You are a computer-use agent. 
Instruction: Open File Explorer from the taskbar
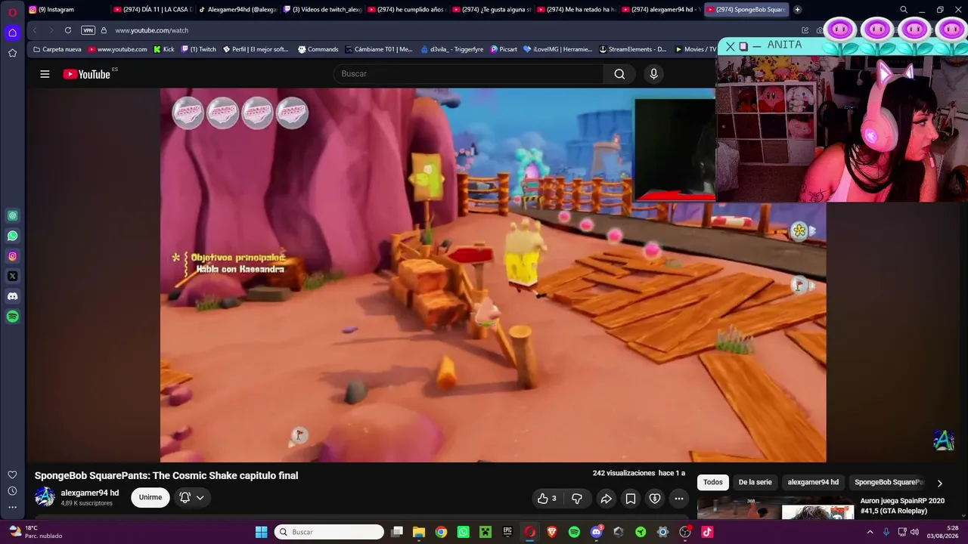pyautogui.click(x=419, y=532)
